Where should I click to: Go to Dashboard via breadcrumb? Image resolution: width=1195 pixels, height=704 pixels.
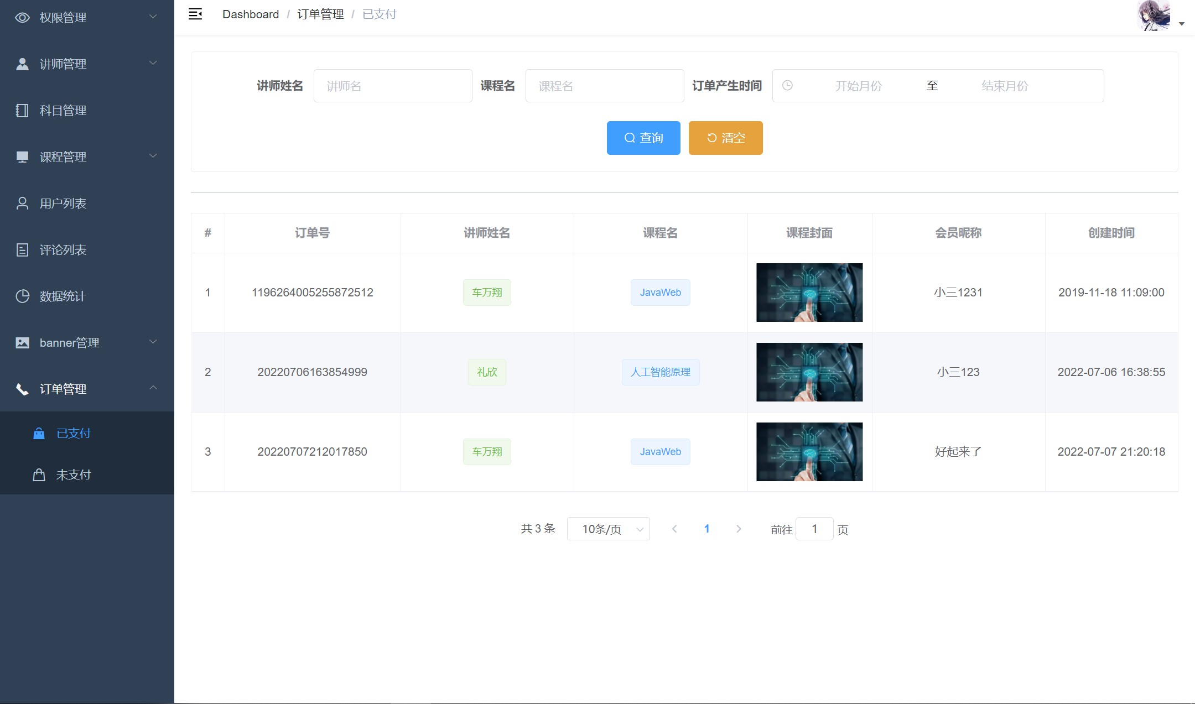[x=251, y=14]
